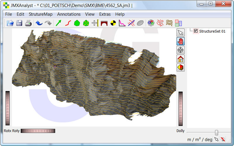This screenshot has width=234, height=146.
Task: Undo last action with blue arrow
Action: click(x=39, y=23)
